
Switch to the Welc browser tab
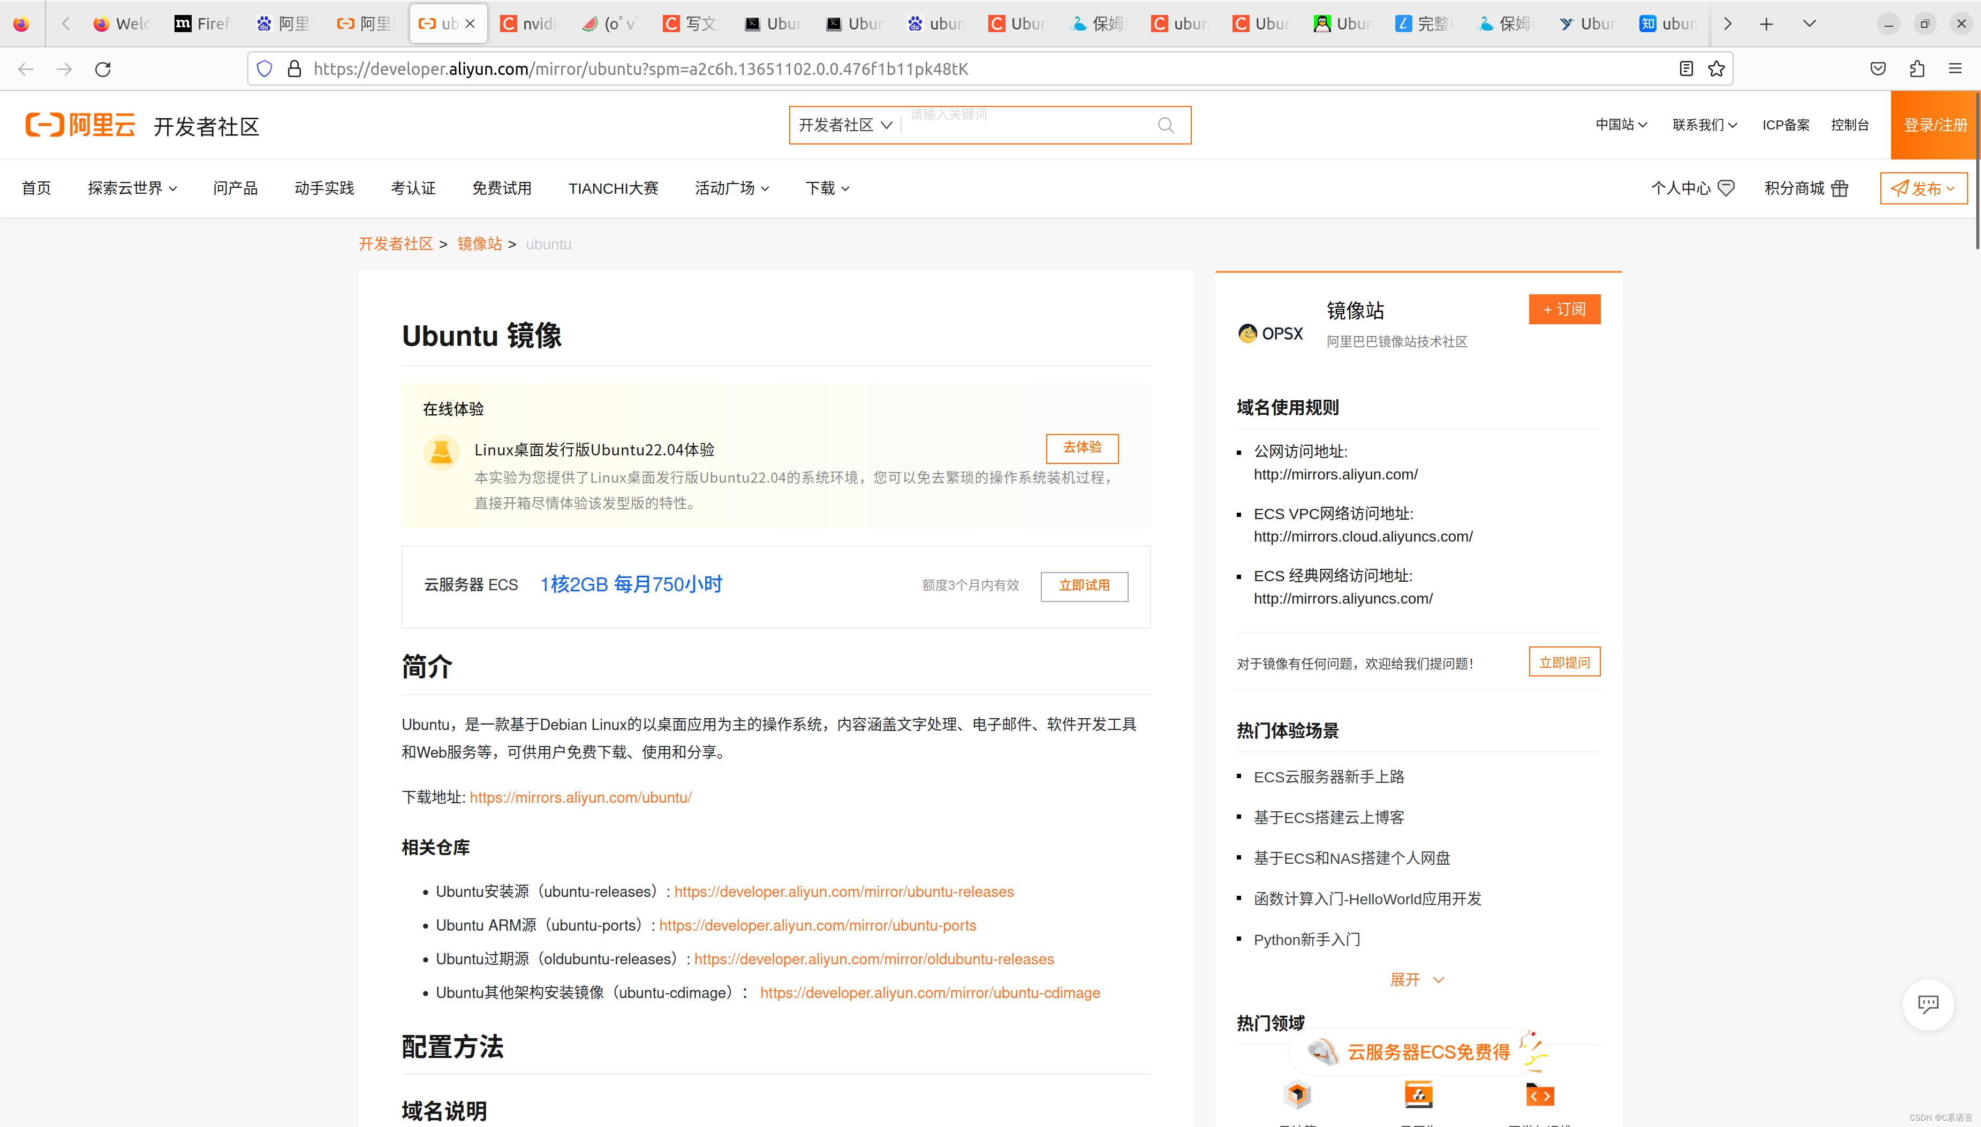[x=123, y=24]
